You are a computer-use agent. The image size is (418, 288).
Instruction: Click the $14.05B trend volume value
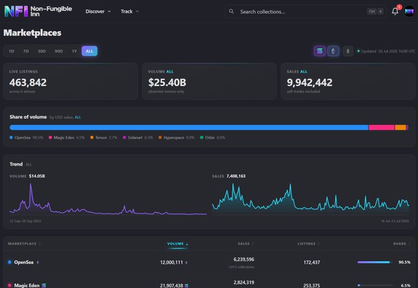click(x=37, y=176)
